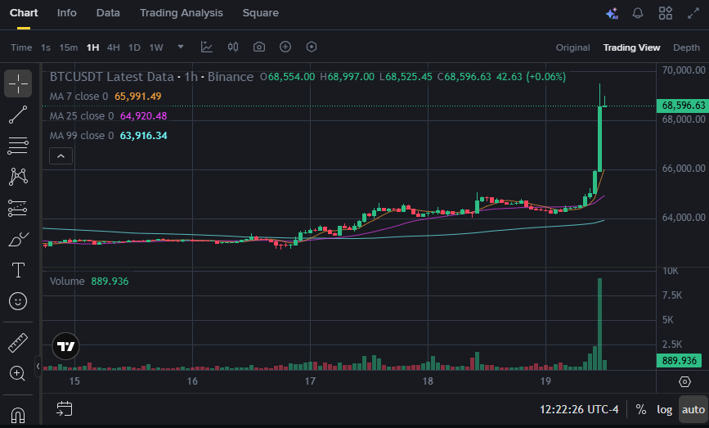
Task: Select the 4H time interval
Action: coord(114,47)
